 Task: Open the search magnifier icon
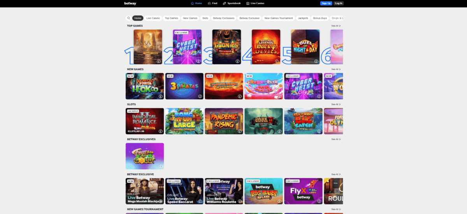tap(128, 18)
